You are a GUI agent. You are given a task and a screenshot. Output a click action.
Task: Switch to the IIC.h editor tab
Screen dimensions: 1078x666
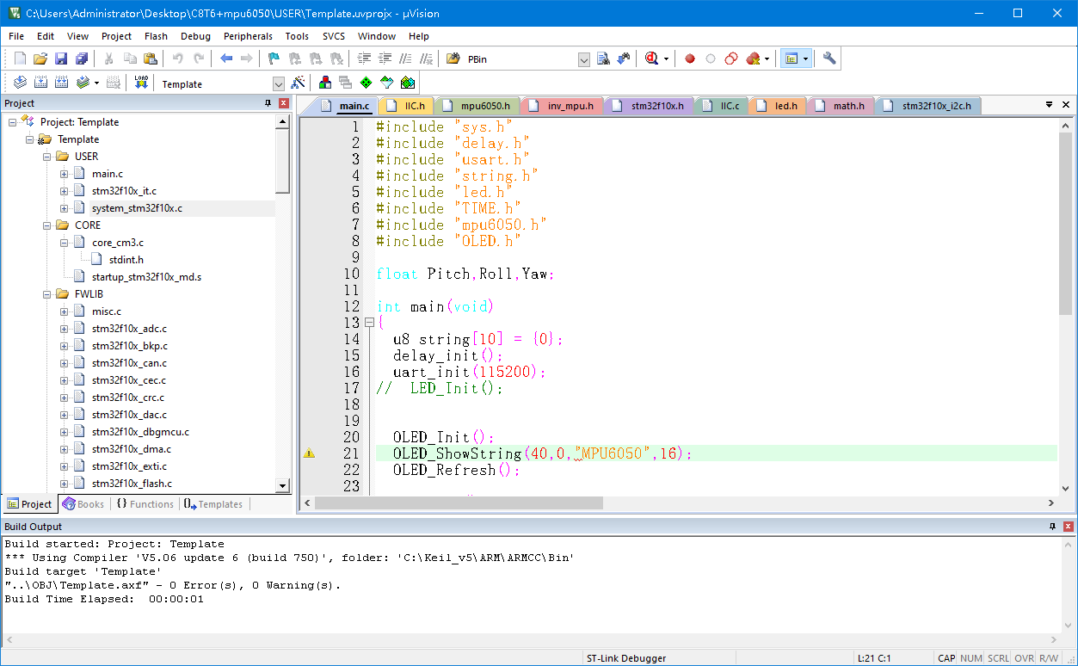[407, 106]
